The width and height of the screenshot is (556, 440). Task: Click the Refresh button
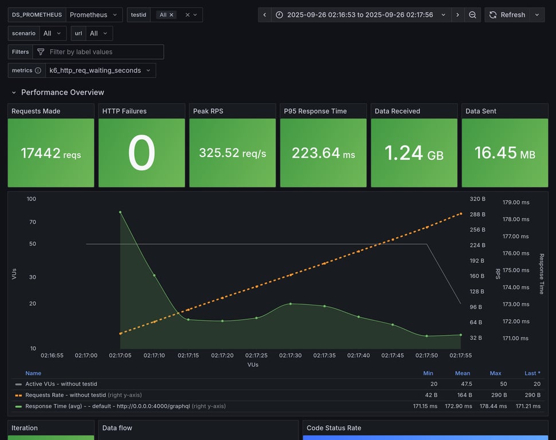507,15
